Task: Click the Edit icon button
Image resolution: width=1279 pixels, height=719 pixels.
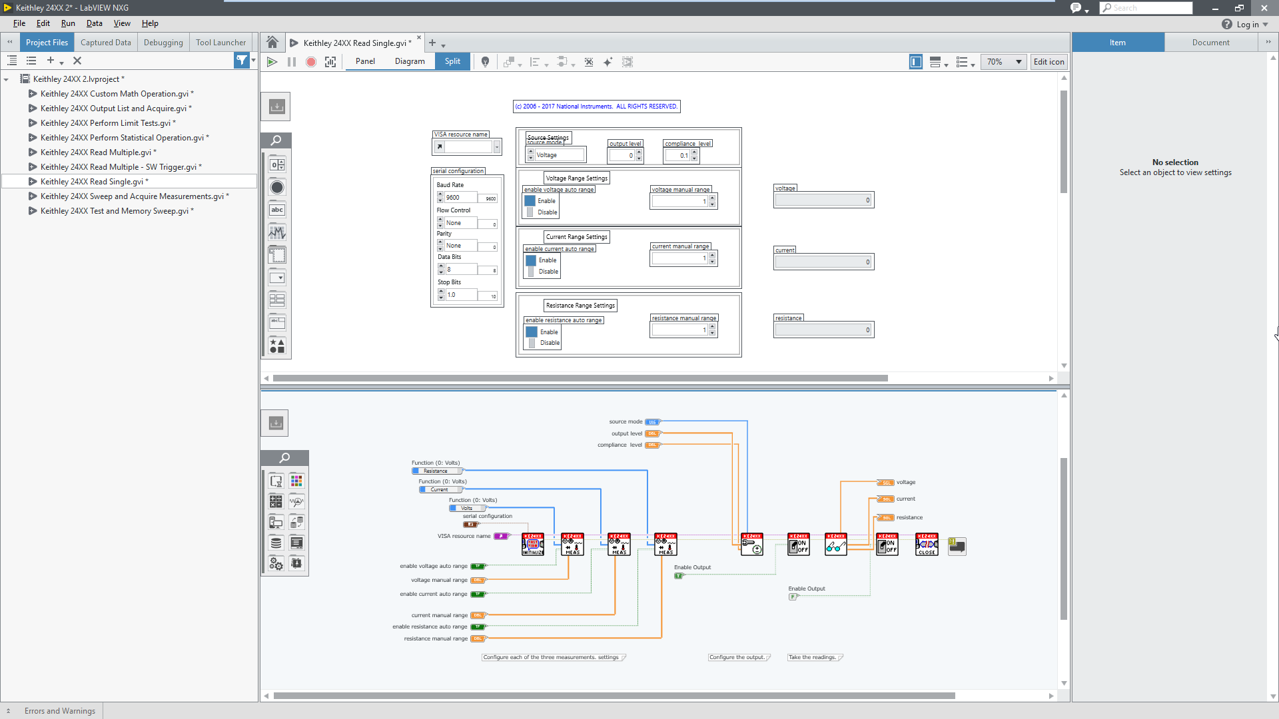Action: 1049,62
